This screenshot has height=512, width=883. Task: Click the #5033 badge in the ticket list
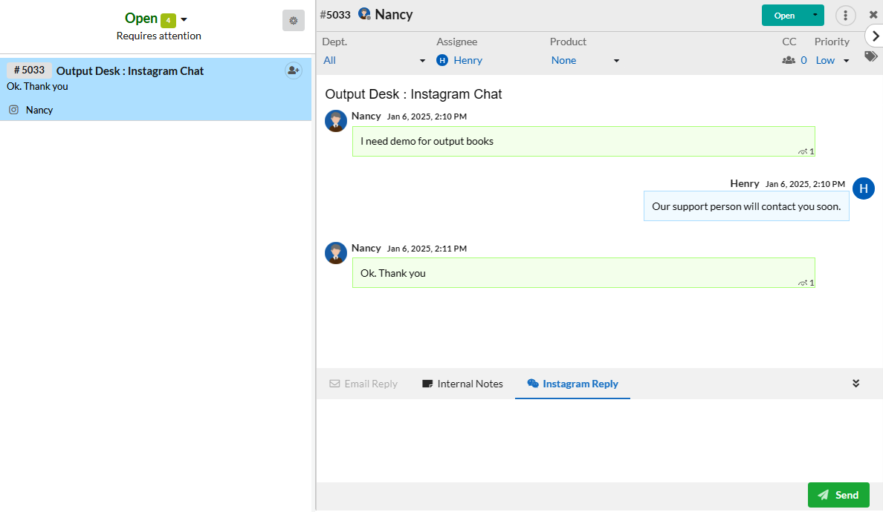pos(29,70)
